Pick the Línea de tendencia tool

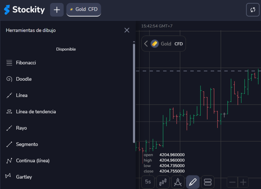pos(36,112)
